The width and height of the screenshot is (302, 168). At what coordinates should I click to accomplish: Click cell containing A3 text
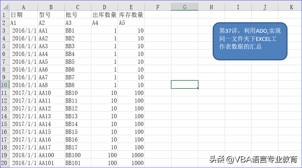pyautogui.click(x=78, y=23)
